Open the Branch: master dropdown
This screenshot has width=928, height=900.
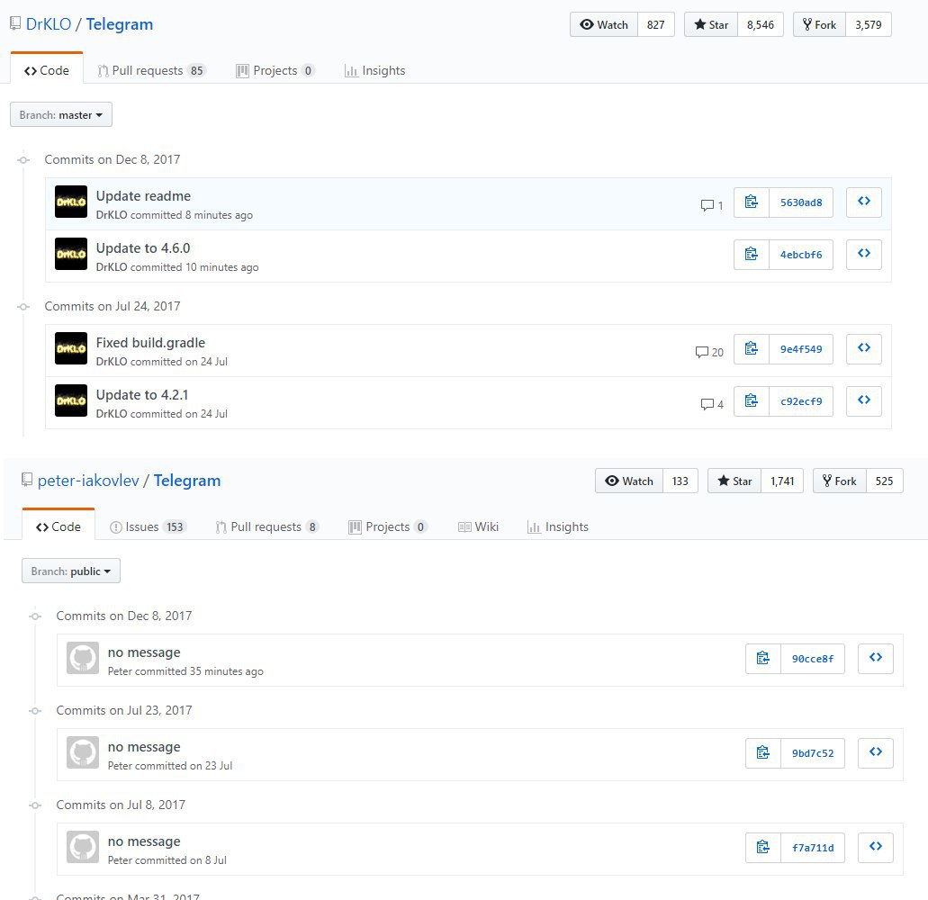pos(61,115)
